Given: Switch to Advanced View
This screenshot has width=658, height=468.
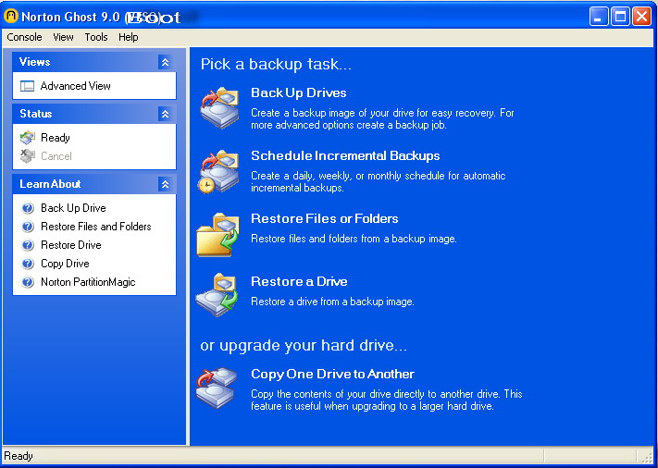Looking at the screenshot, I should pos(76,86).
